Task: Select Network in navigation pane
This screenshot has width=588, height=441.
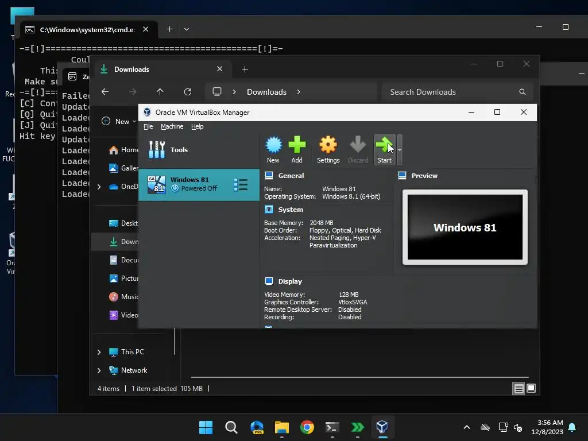Action: 128,370
